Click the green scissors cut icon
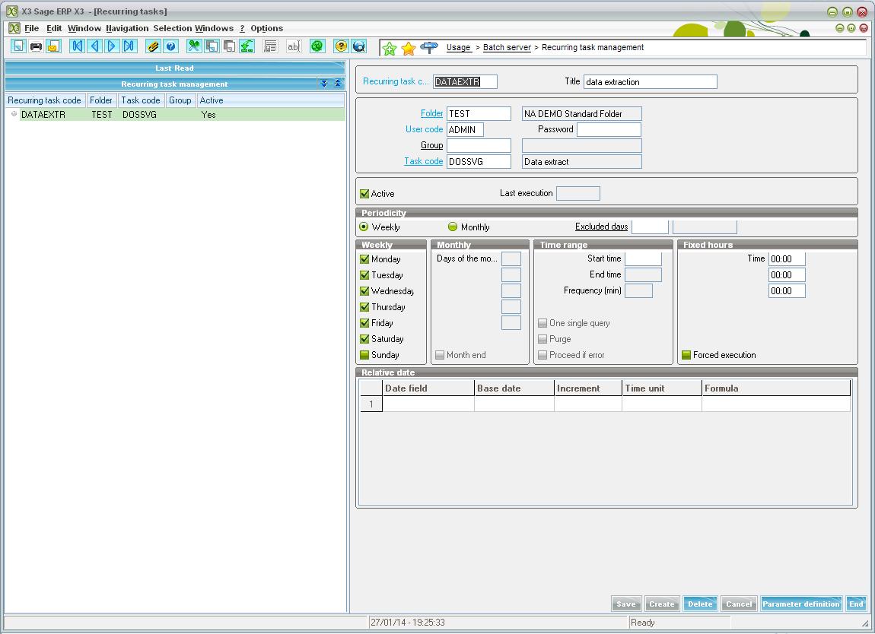Screen dimensions: 875x634 [x=194, y=46]
